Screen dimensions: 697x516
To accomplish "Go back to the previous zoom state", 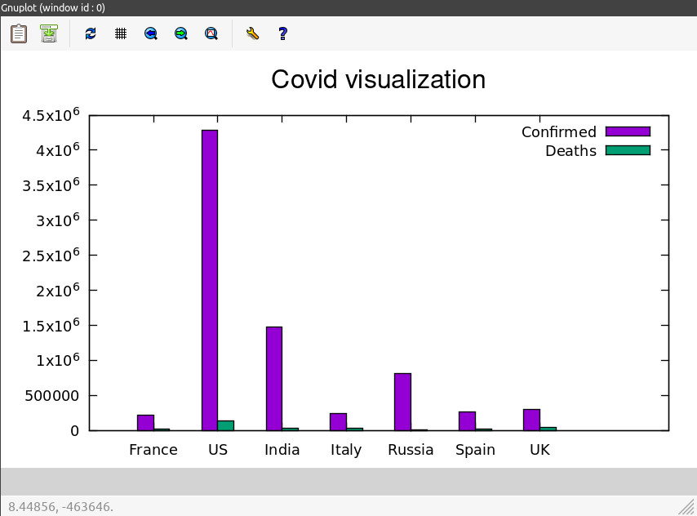I will click(x=150, y=33).
